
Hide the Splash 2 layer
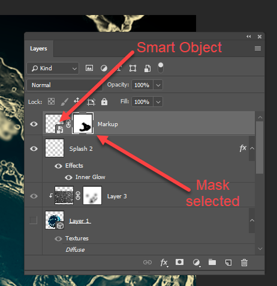pos(34,148)
